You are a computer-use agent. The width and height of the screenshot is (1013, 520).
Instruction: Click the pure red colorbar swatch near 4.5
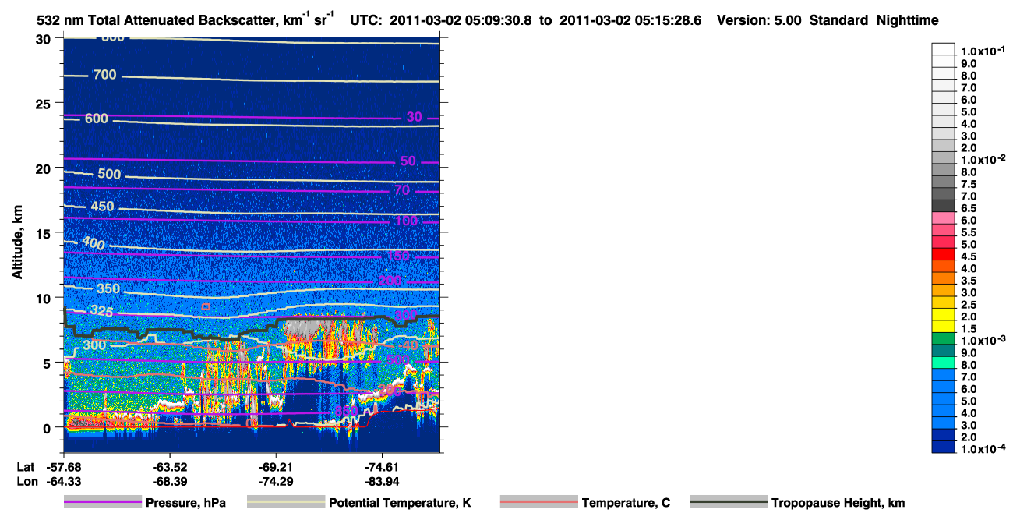tap(943, 254)
